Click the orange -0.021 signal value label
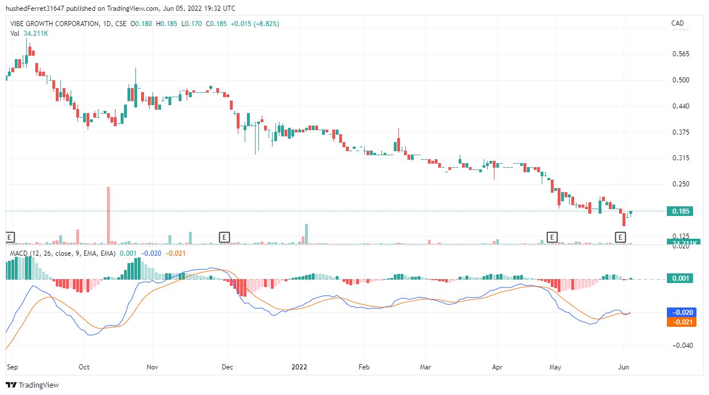Viewport: 709px width, 395px height. click(681, 322)
